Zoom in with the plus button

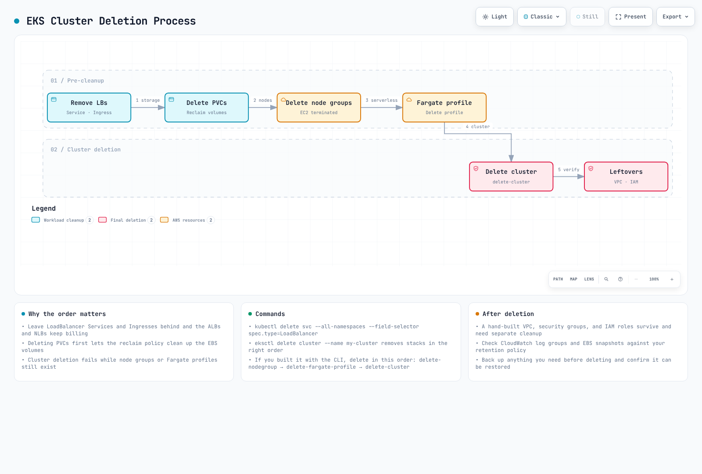[x=672, y=279]
